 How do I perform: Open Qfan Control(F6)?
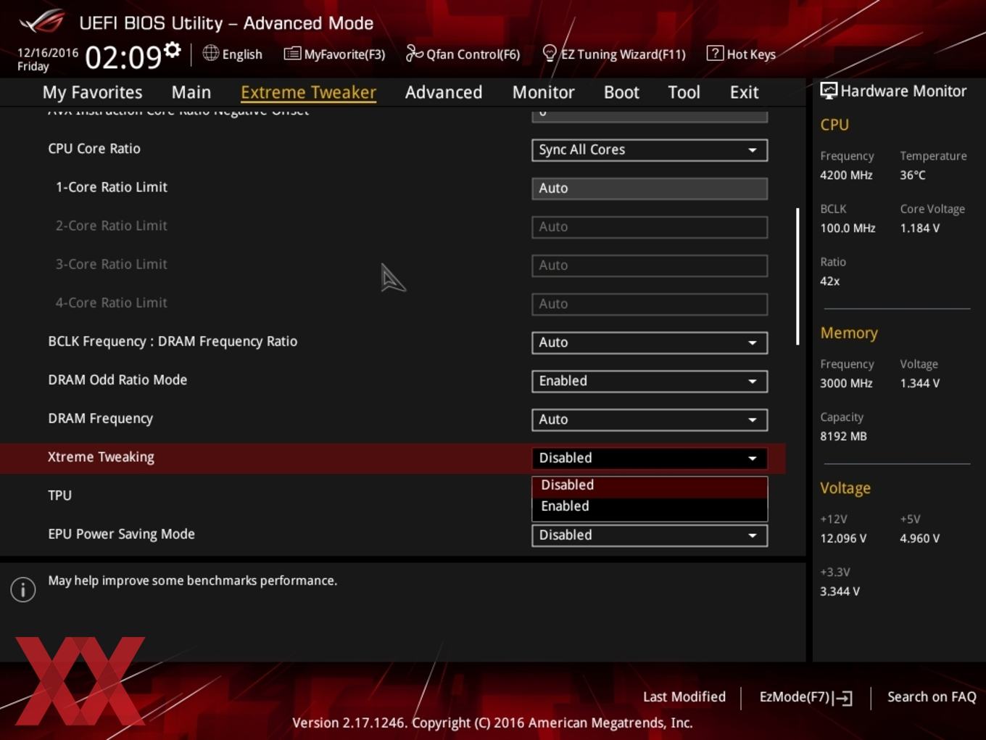[463, 54]
